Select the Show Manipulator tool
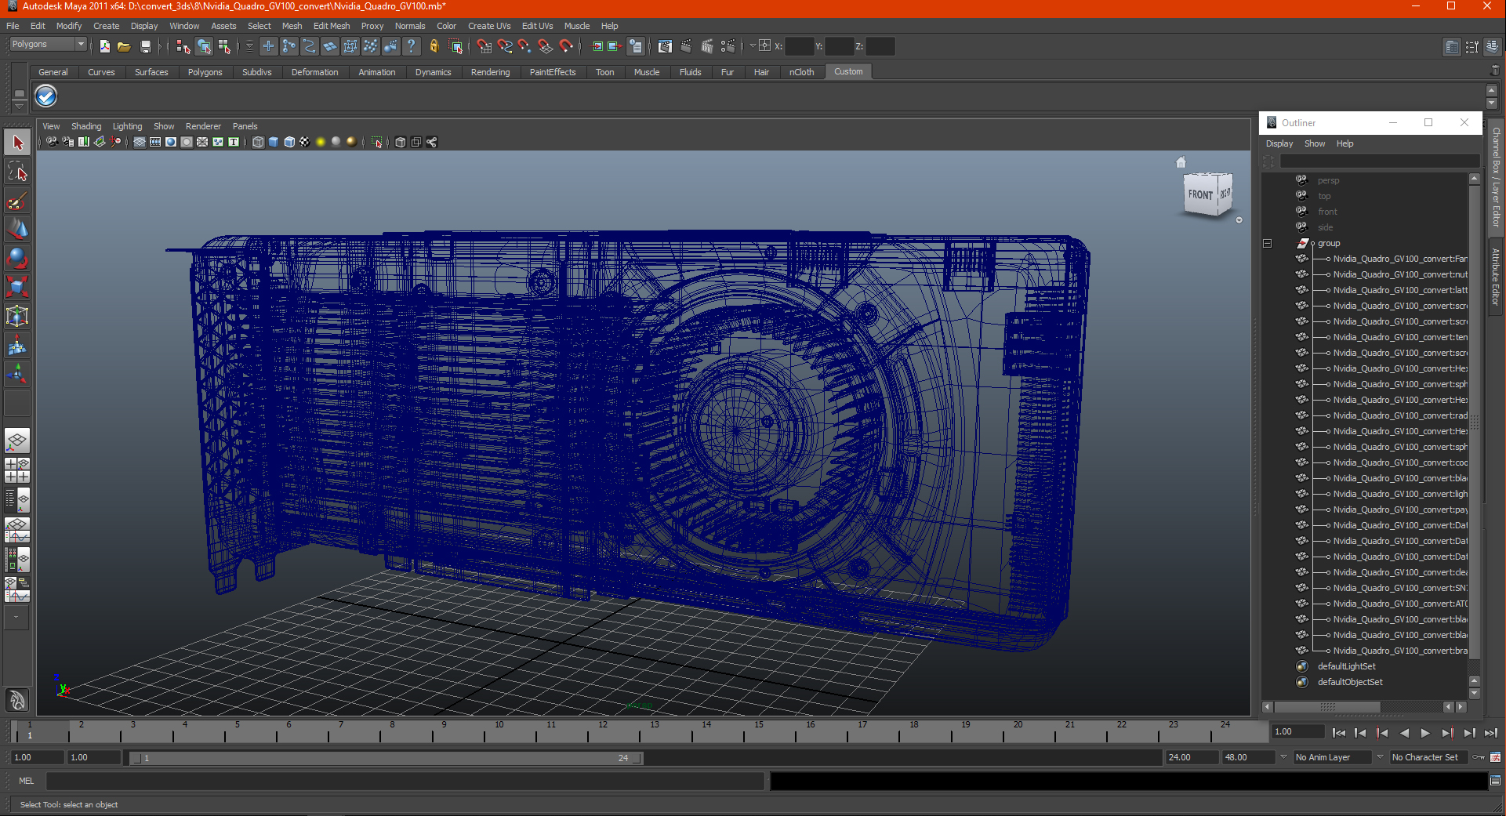The width and height of the screenshot is (1506, 816). [17, 375]
